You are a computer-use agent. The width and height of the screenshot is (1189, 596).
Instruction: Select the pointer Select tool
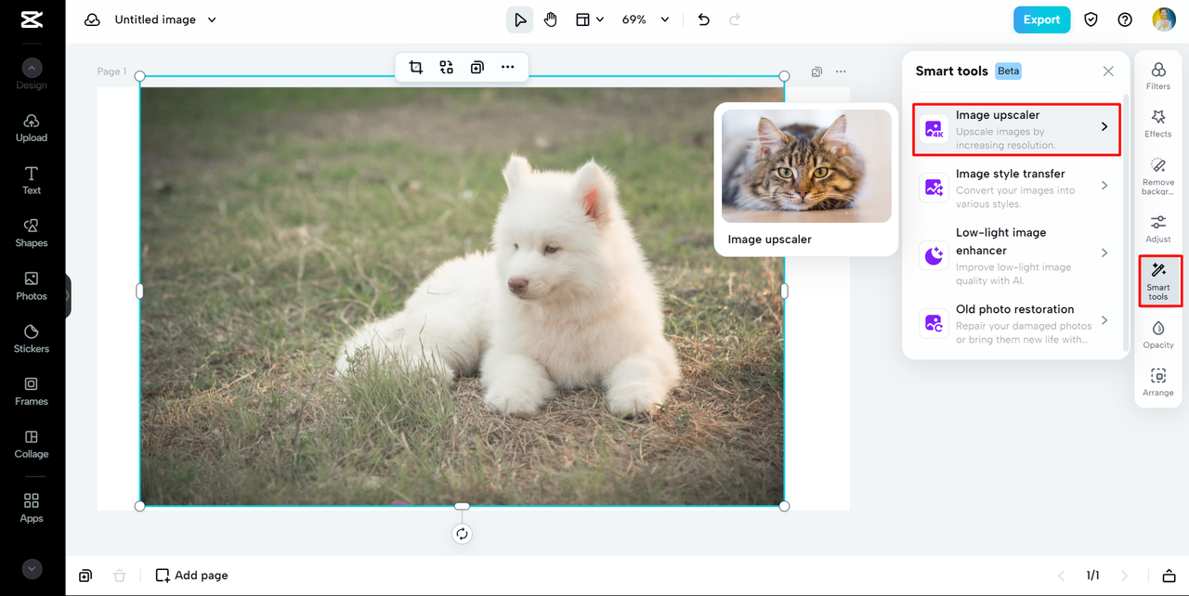pyautogui.click(x=520, y=19)
